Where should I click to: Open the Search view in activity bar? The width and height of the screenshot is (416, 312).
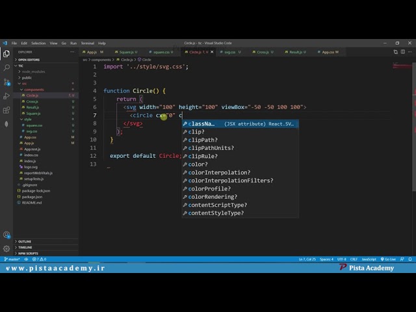pyautogui.click(x=6, y=68)
